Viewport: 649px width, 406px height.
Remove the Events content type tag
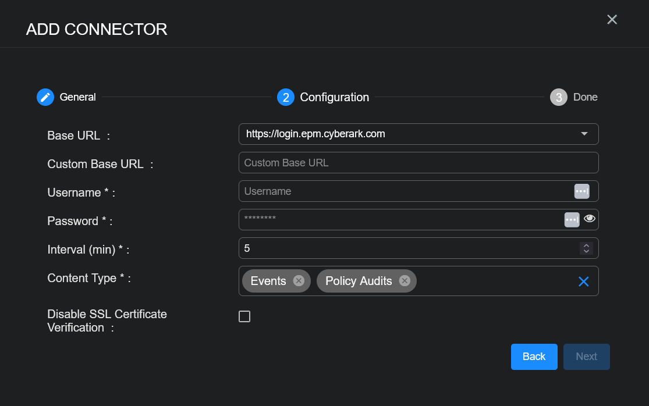(299, 281)
